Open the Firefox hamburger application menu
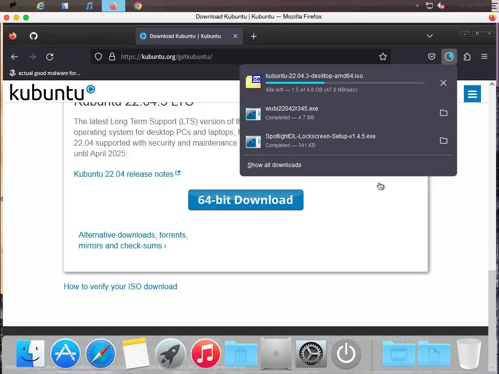 484,56
